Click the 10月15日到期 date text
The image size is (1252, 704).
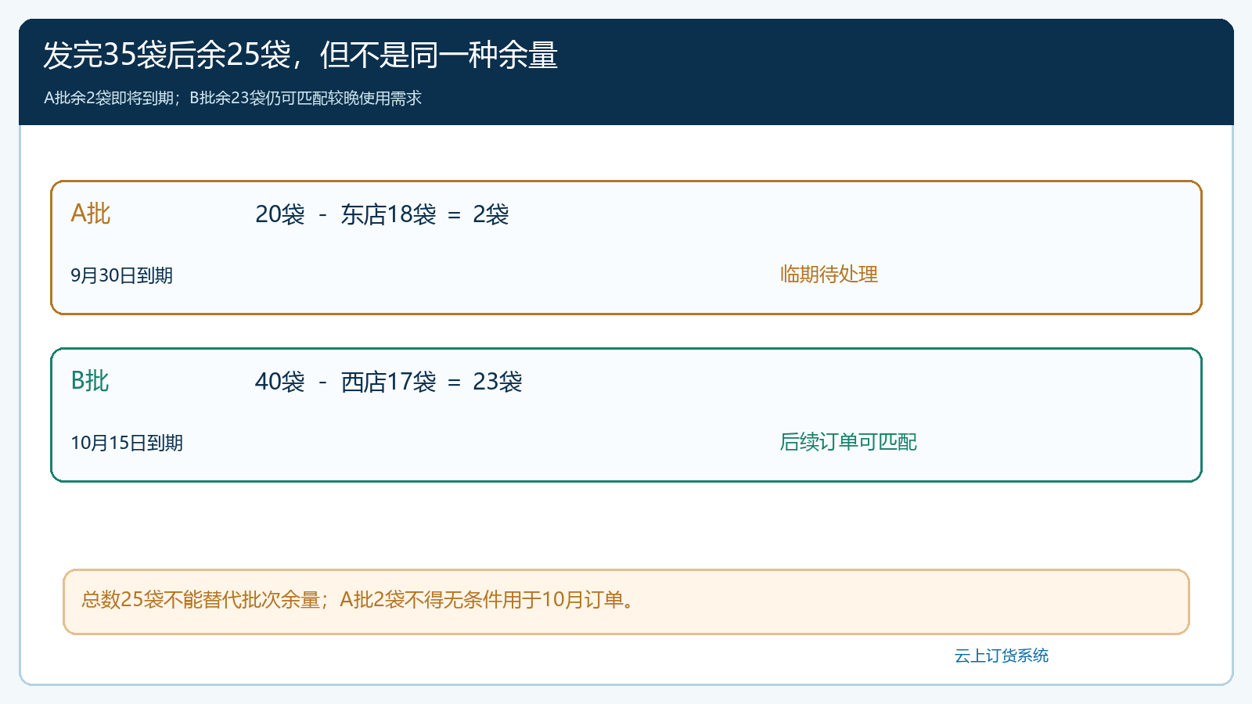pos(127,443)
